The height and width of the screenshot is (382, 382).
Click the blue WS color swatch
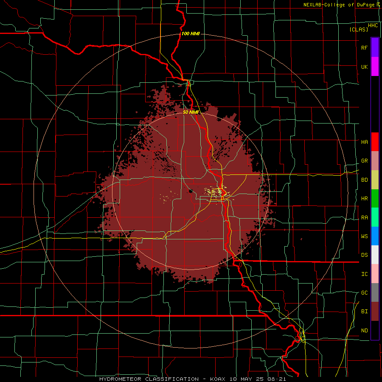click(x=375, y=236)
